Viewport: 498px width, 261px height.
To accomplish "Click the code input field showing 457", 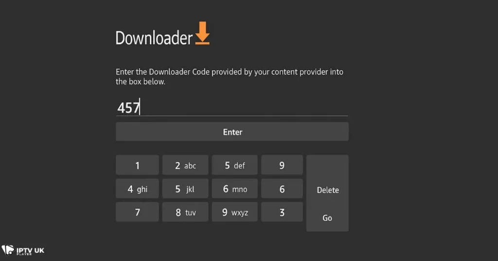I will [x=232, y=107].
